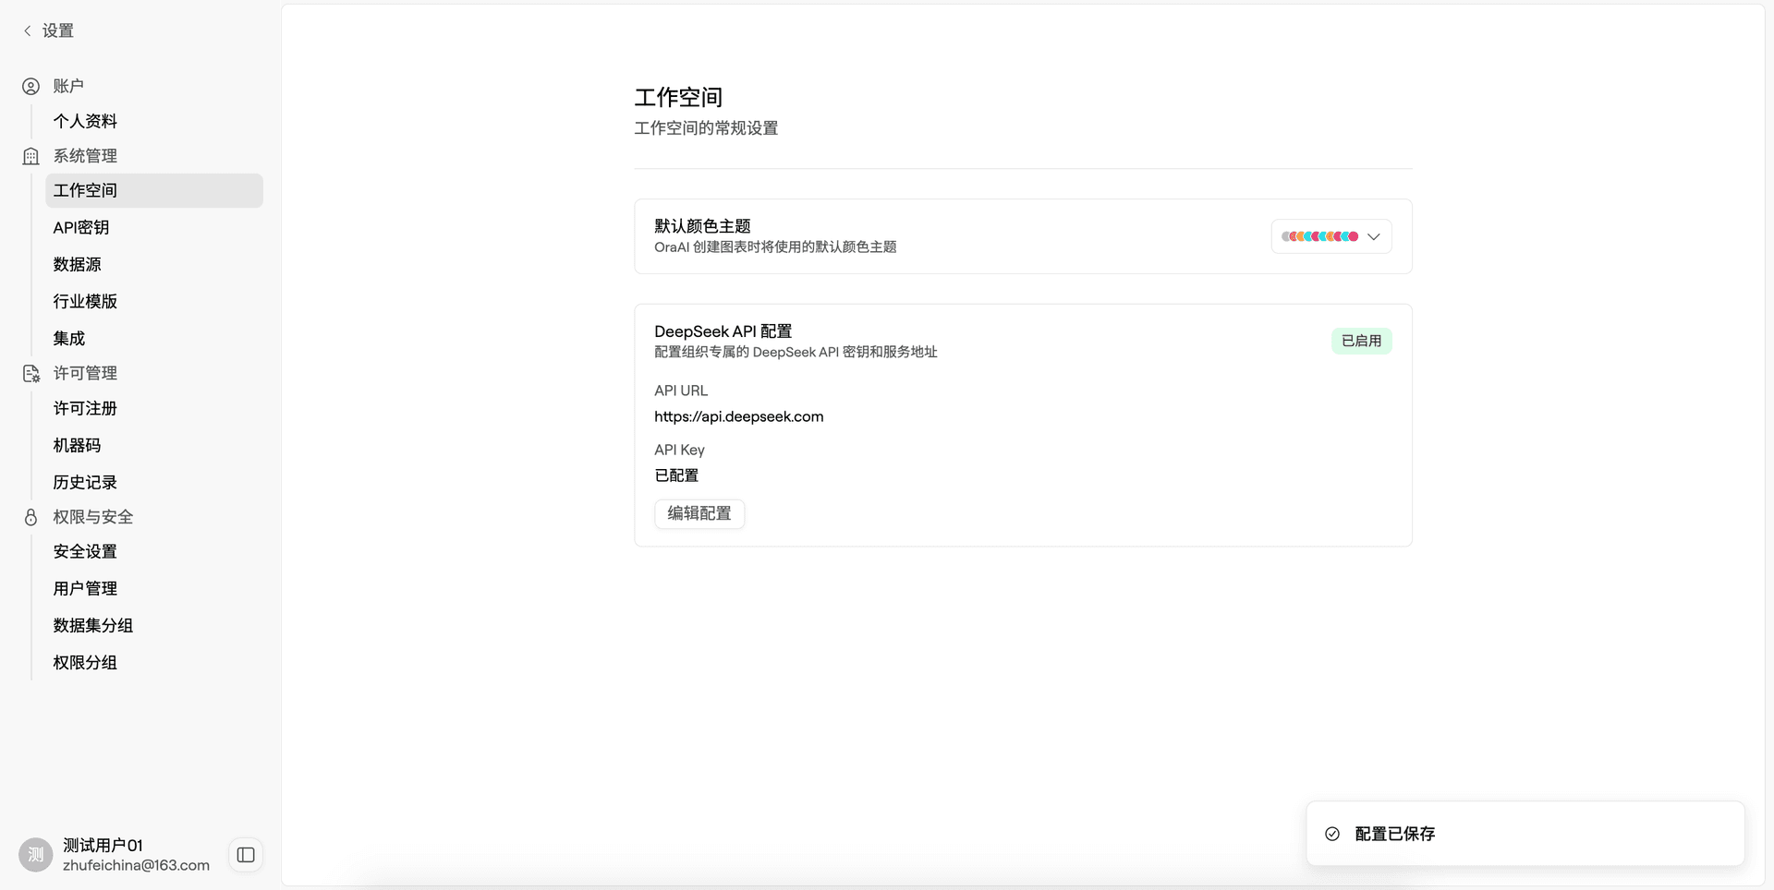Click the checkmark icon in 配置已保存 toast

[x=1332, y=834]
